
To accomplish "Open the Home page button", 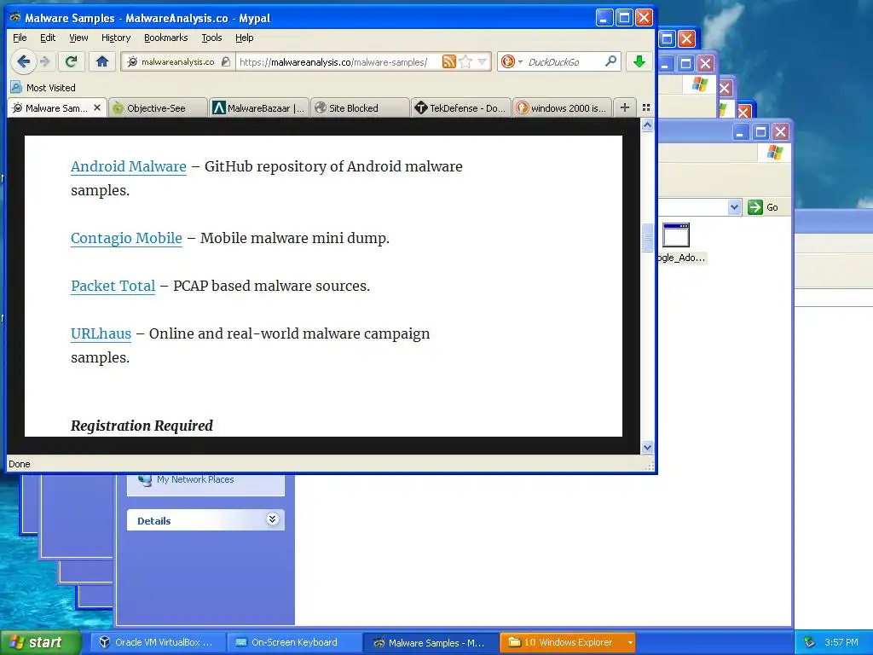I will pyautogui.click(x=102, y=61).
